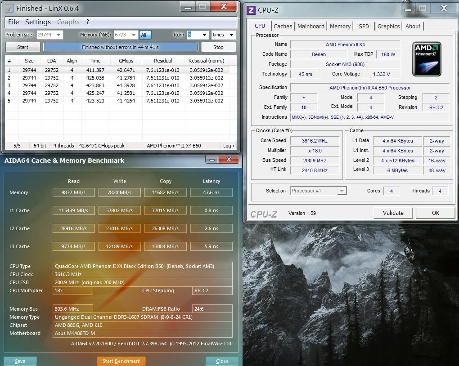Click the L2 Cache Write 23016 MB/s field
The width and height of the screenshot is (459, 366).
[x=119, y=228]
